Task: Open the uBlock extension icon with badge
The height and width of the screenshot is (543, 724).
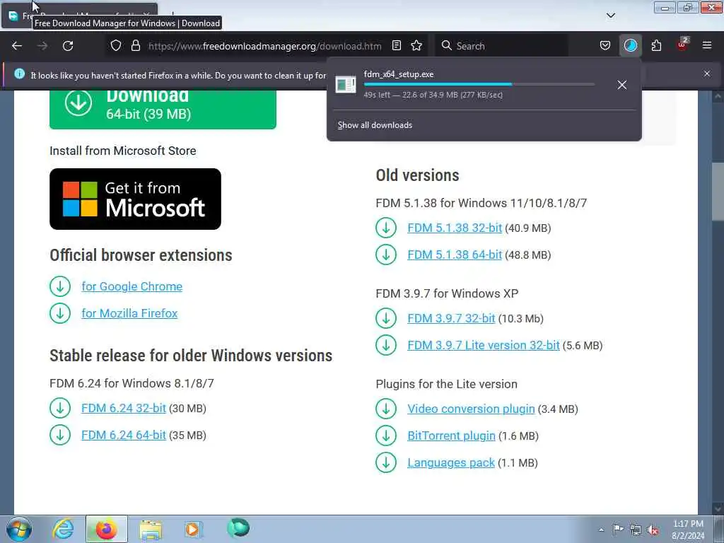Action: (682, 45)
